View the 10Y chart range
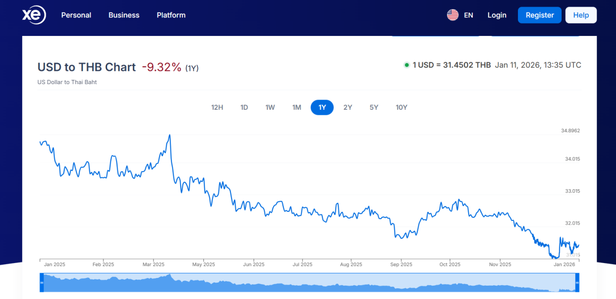This screenshot has height=299, width=616. (401, 107)
